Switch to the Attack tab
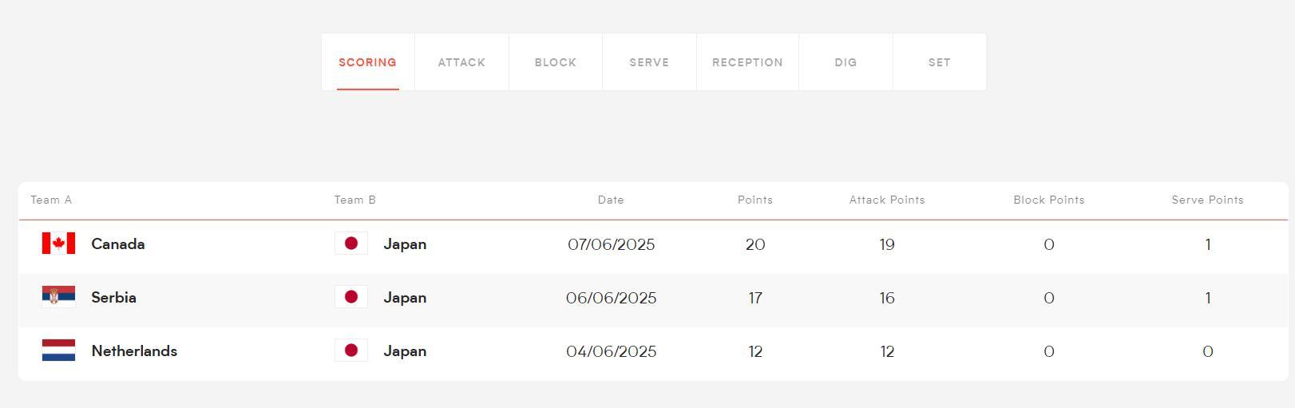1295x408 pixels. click(461, 62)
